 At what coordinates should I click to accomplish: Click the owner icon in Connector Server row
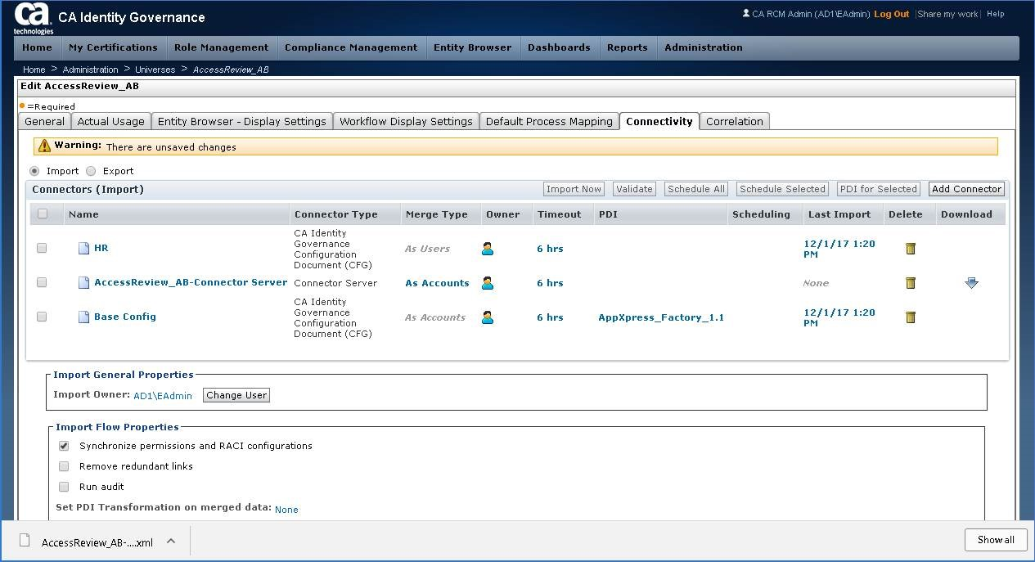pos(488,283)
